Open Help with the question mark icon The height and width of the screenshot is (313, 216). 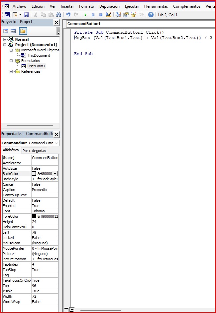point(151,15)
